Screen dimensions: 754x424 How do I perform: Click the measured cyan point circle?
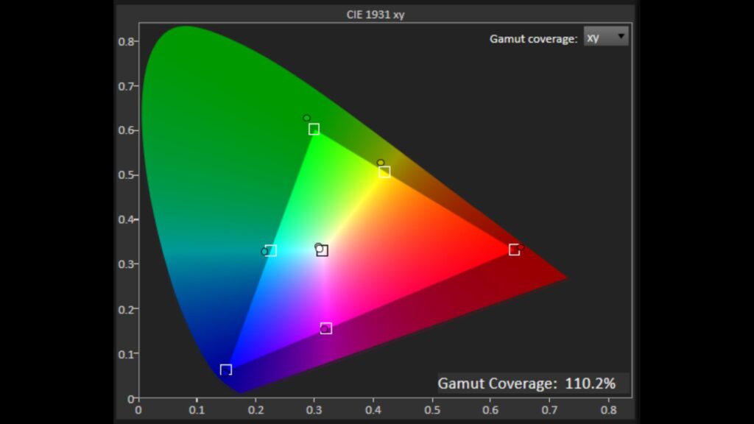coord(264,252)
